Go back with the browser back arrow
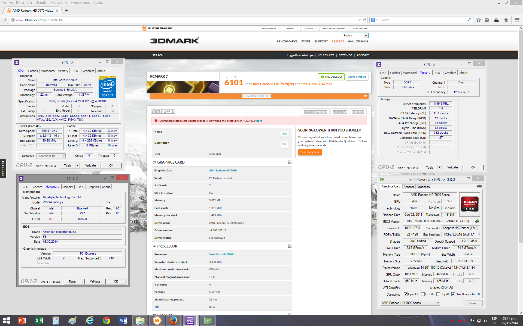Screen dimensions: 523x326 (x=5, y=20)
